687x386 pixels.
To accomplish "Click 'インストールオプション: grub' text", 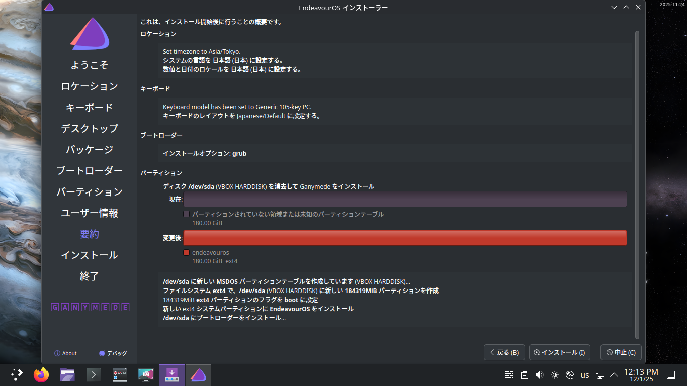I will [x=205, y=154].
